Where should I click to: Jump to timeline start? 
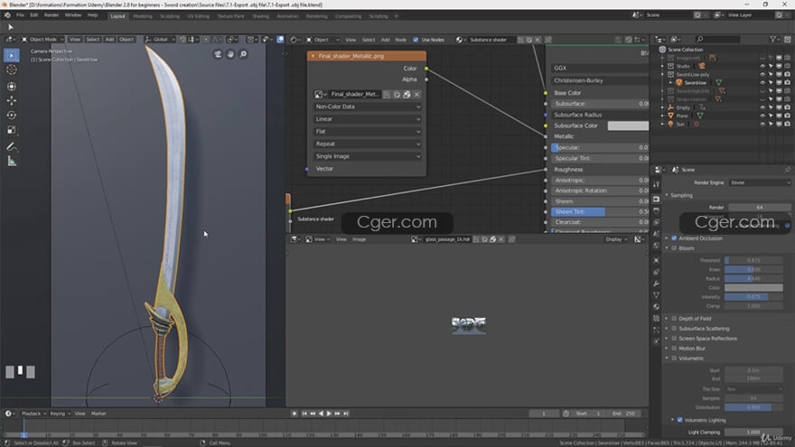(304, 414)
